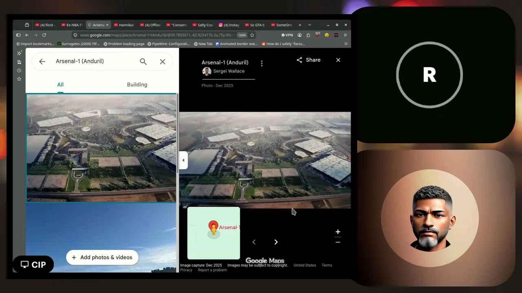Toggle the browser VPN button

point(287,35)
